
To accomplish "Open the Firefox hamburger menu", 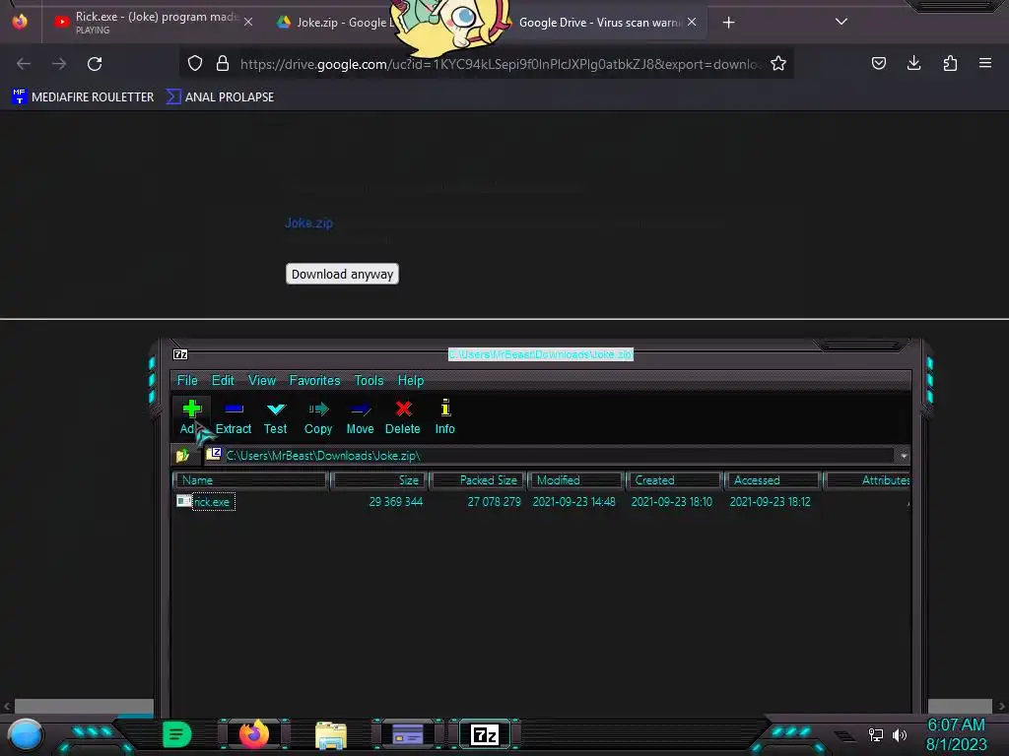I will pos(985,63).
